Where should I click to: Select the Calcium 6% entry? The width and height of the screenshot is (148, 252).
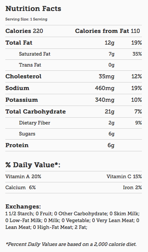(20, 187)
